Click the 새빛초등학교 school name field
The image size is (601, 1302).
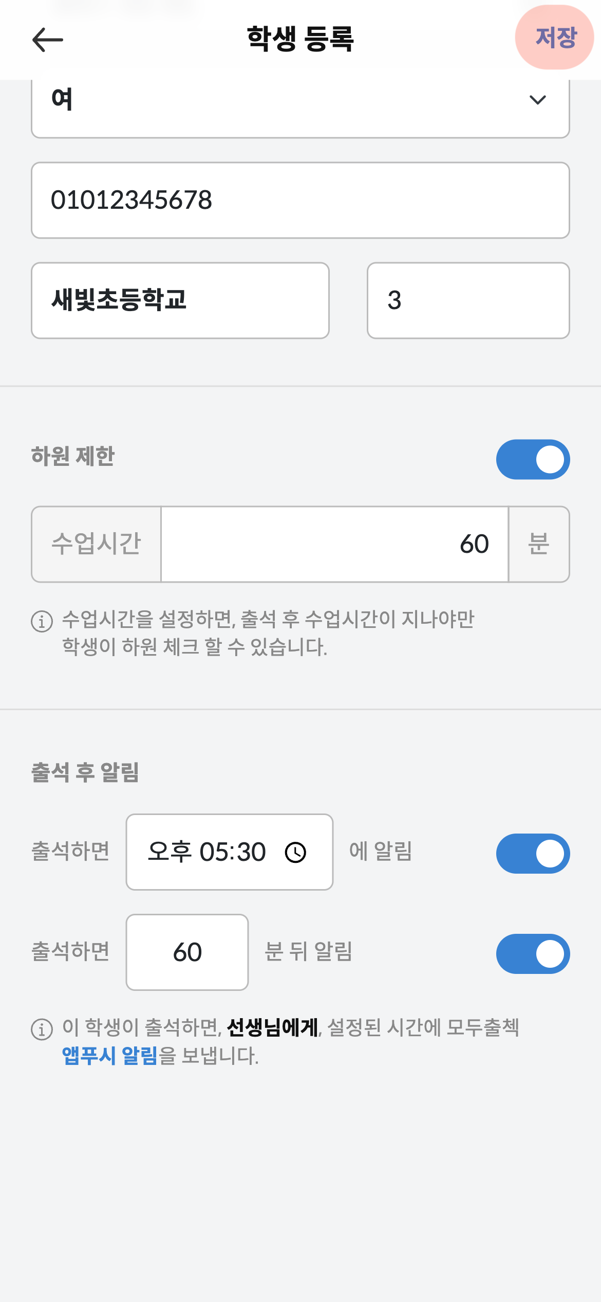(180, 300)
